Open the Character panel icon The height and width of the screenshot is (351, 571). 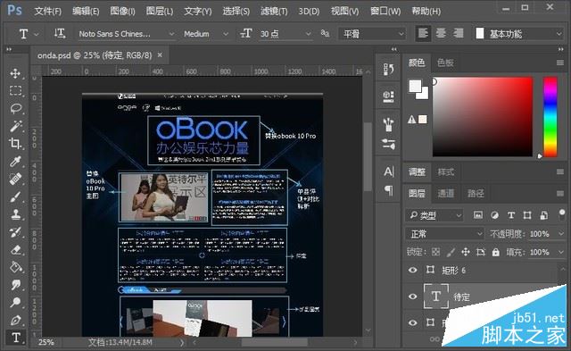point(388,171)
